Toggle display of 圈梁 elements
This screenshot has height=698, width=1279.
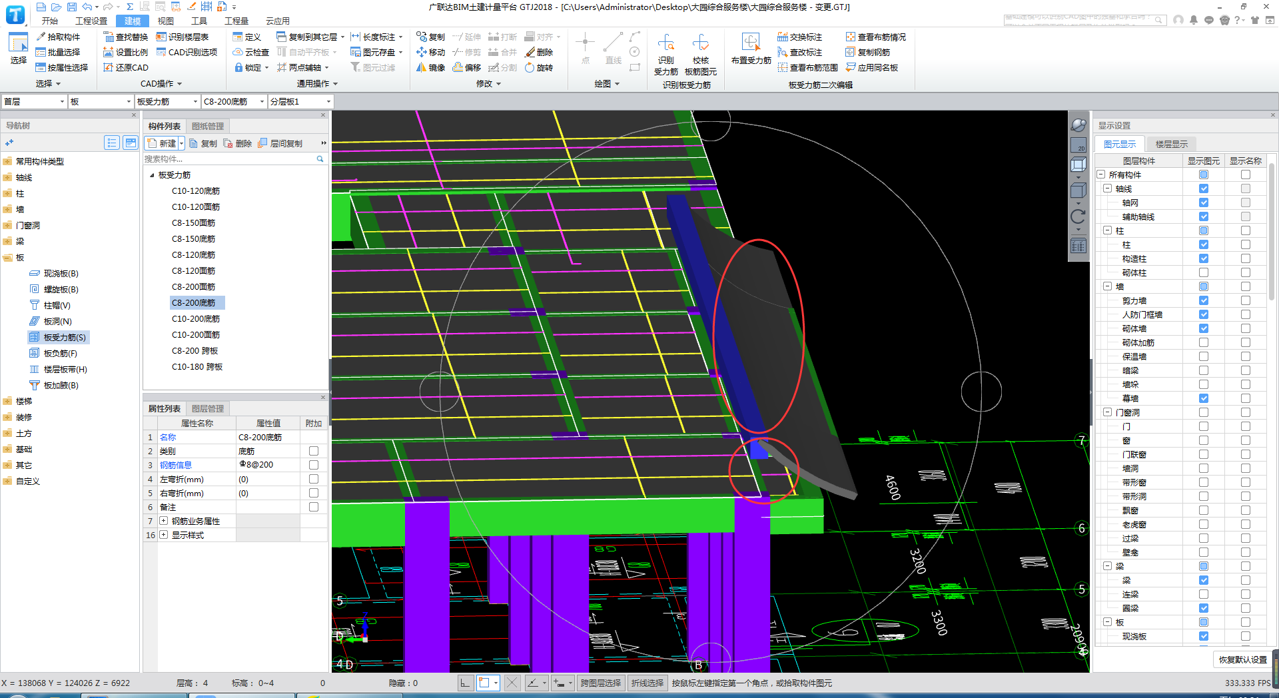(x=1204, y=608)
